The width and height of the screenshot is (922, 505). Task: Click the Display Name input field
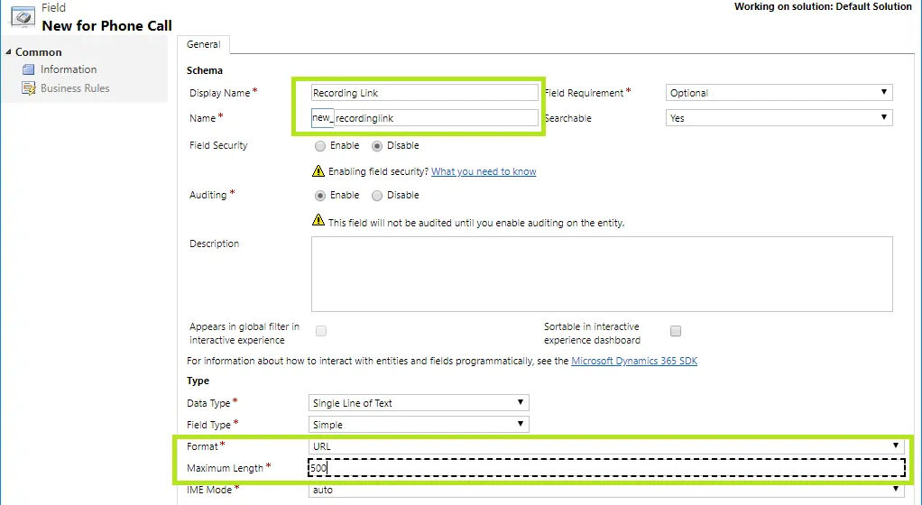tap(425, 93)
